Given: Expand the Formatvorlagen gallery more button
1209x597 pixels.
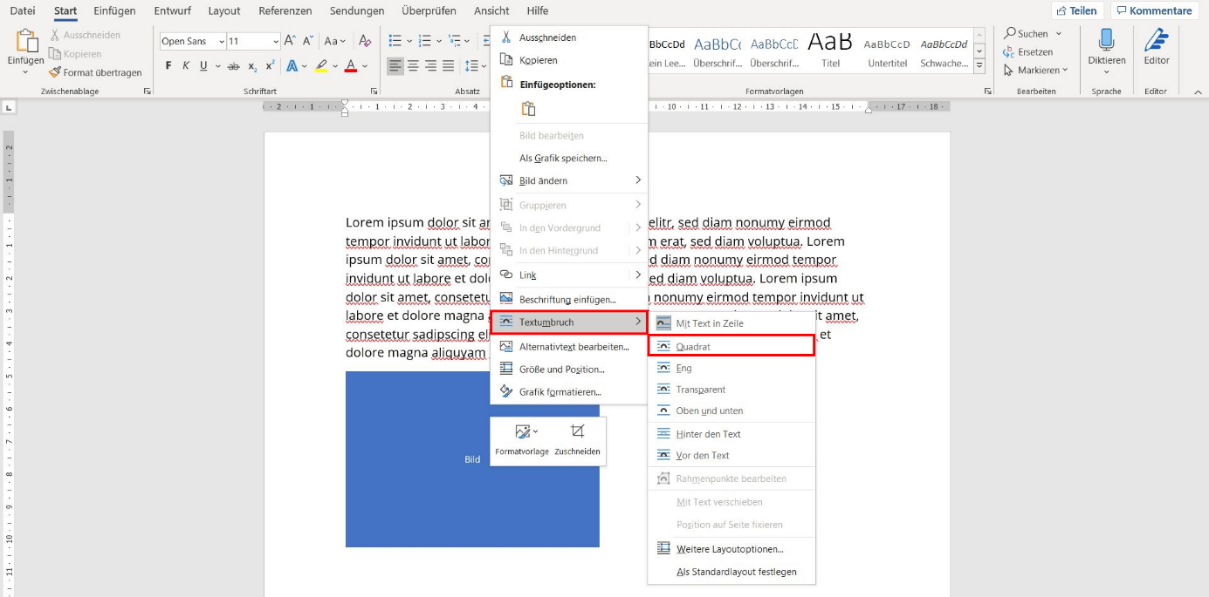Looking at the screenshot, I should [x=979, y=67].
